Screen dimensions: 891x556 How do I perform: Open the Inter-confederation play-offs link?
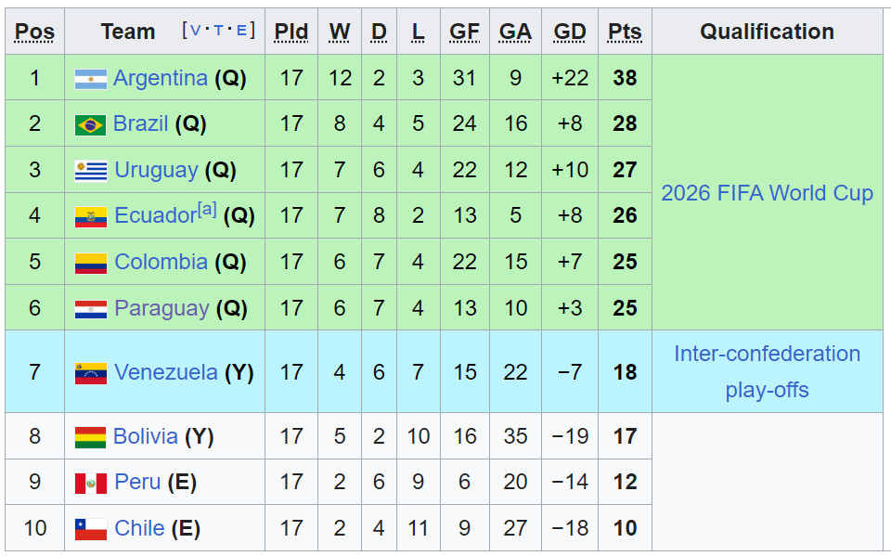tap(767, 371)
